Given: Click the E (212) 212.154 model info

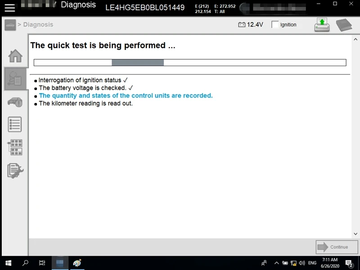Looking at the screenshot, I should click(x=203, y=9).
